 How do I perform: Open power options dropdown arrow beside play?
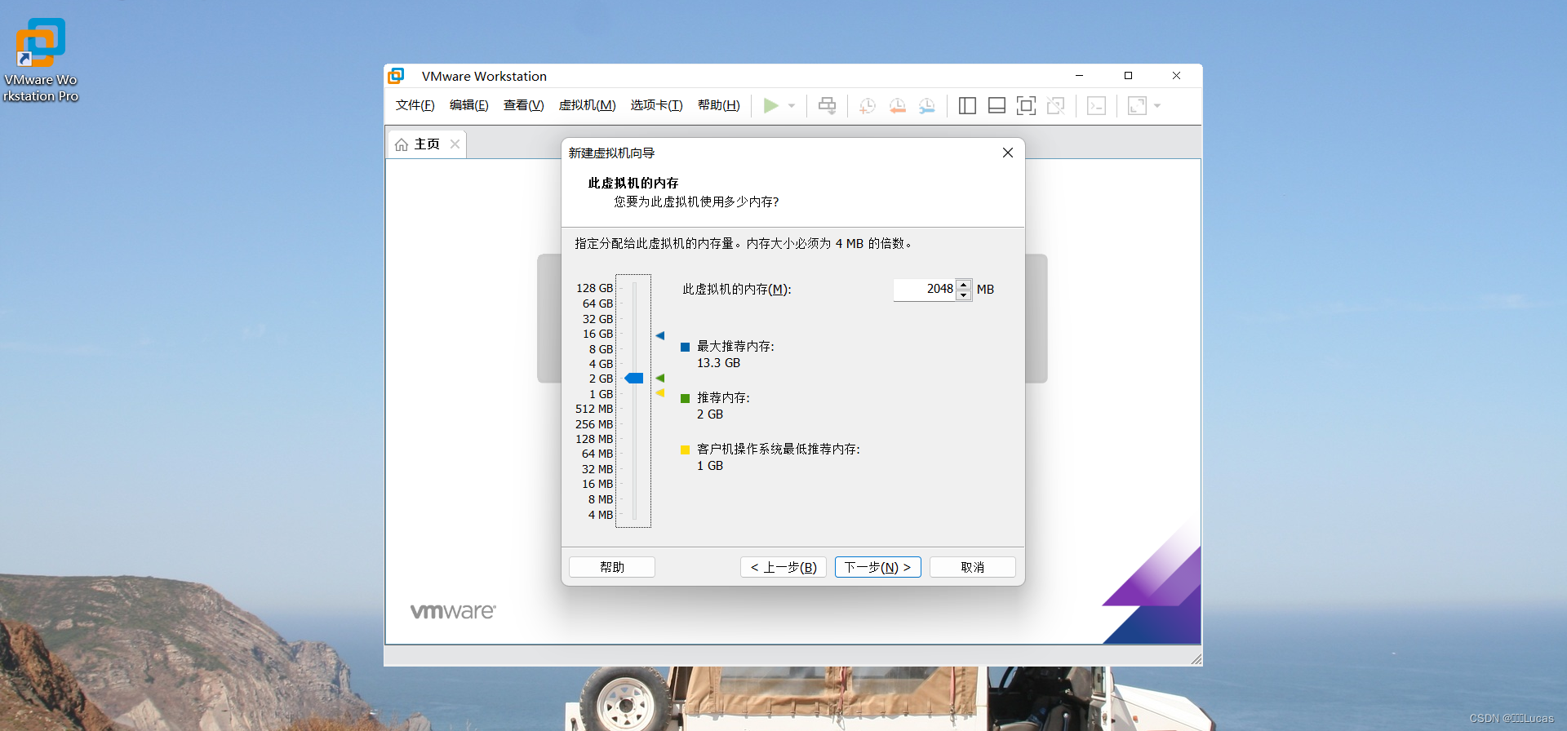click(792, 105)
